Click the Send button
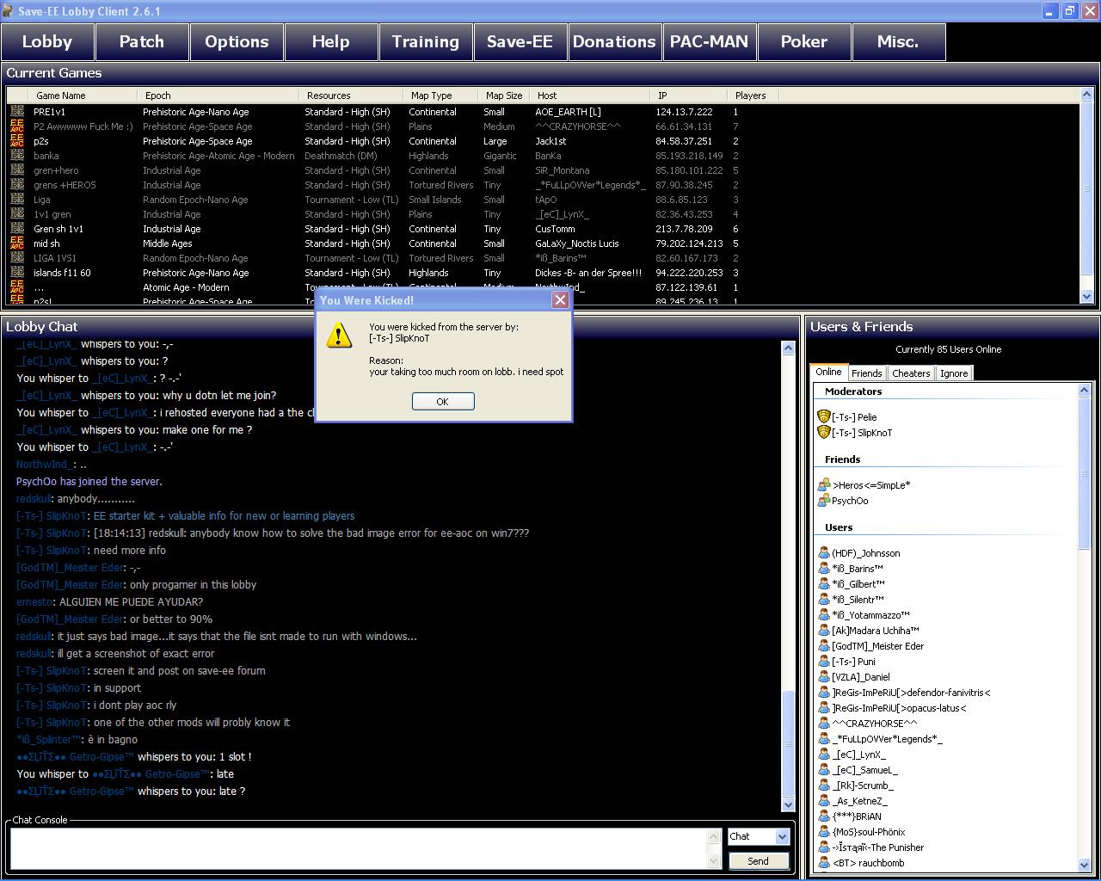This screenshot has width=1101, height=881. tap(758, 860)
